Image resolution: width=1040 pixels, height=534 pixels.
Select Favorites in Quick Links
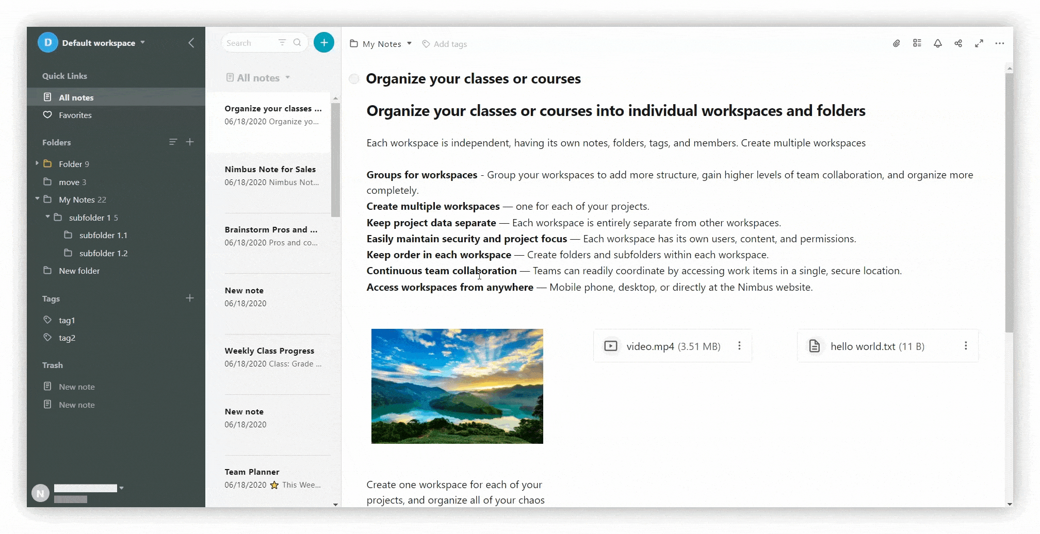tap(75, 115)
